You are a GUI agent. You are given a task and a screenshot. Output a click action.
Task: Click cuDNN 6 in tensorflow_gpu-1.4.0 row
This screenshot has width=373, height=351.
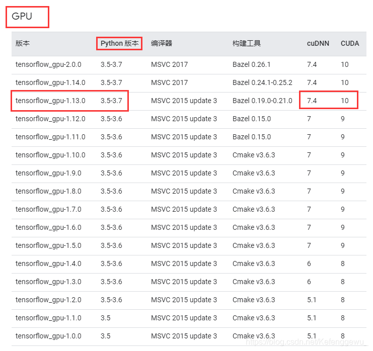[x=309, y=264]
